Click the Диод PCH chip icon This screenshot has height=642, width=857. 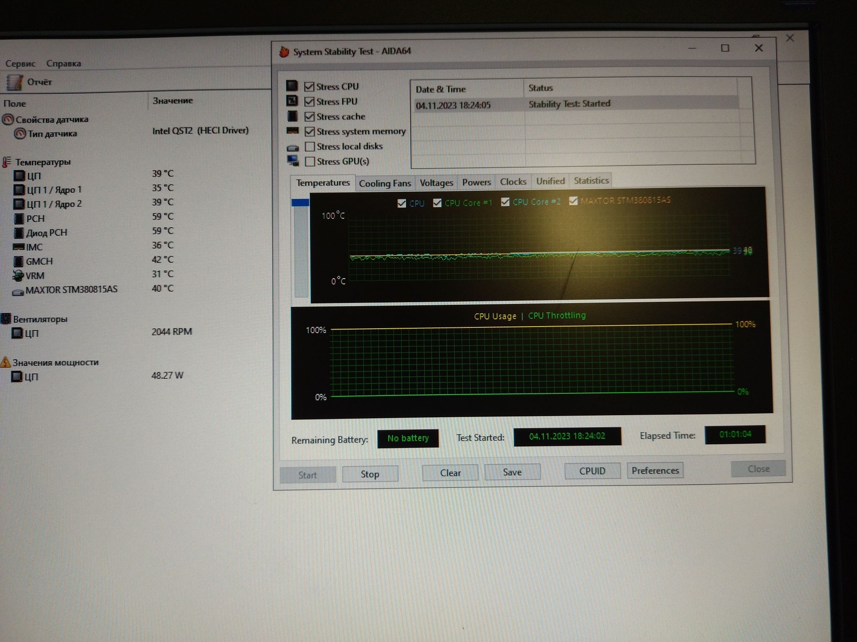point(18,232)
